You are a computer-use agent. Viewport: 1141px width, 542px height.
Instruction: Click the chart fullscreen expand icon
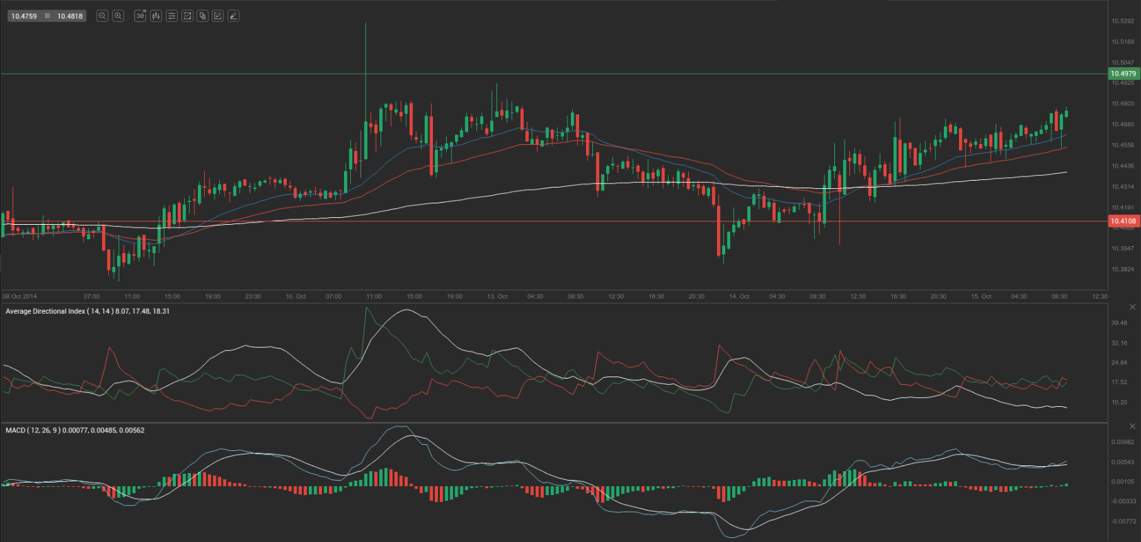(x=187, y=16)
